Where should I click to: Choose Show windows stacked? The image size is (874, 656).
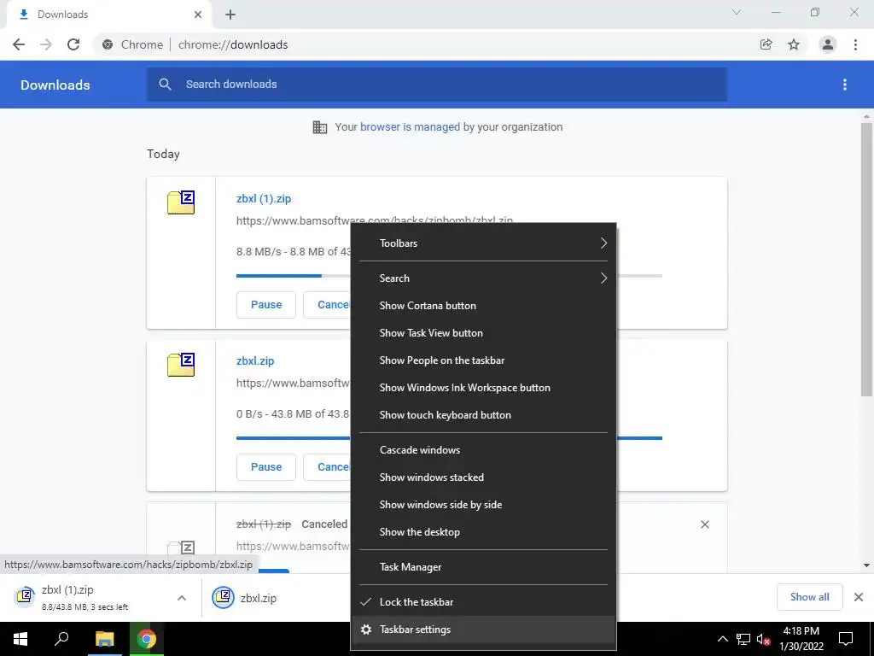[483, 477]
